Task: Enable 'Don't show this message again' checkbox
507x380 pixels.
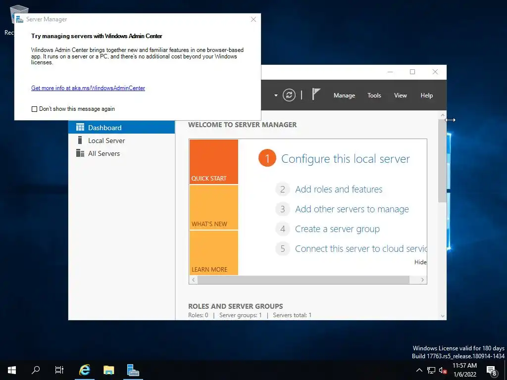Action: (34, 109)
